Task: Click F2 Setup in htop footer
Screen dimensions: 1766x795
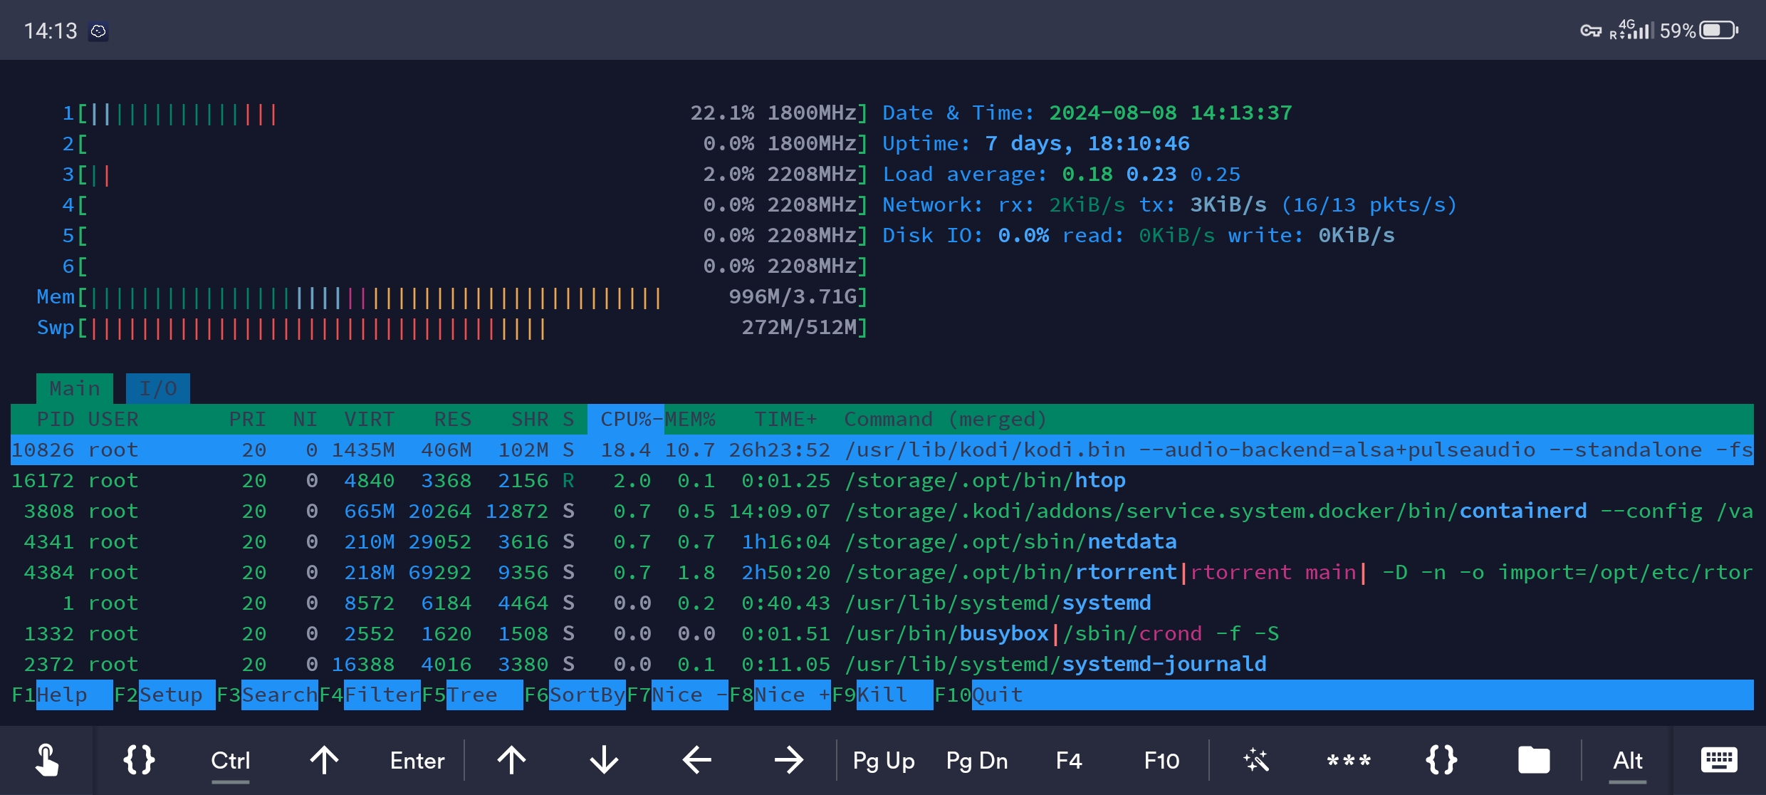Action: (x=164, y=695)
